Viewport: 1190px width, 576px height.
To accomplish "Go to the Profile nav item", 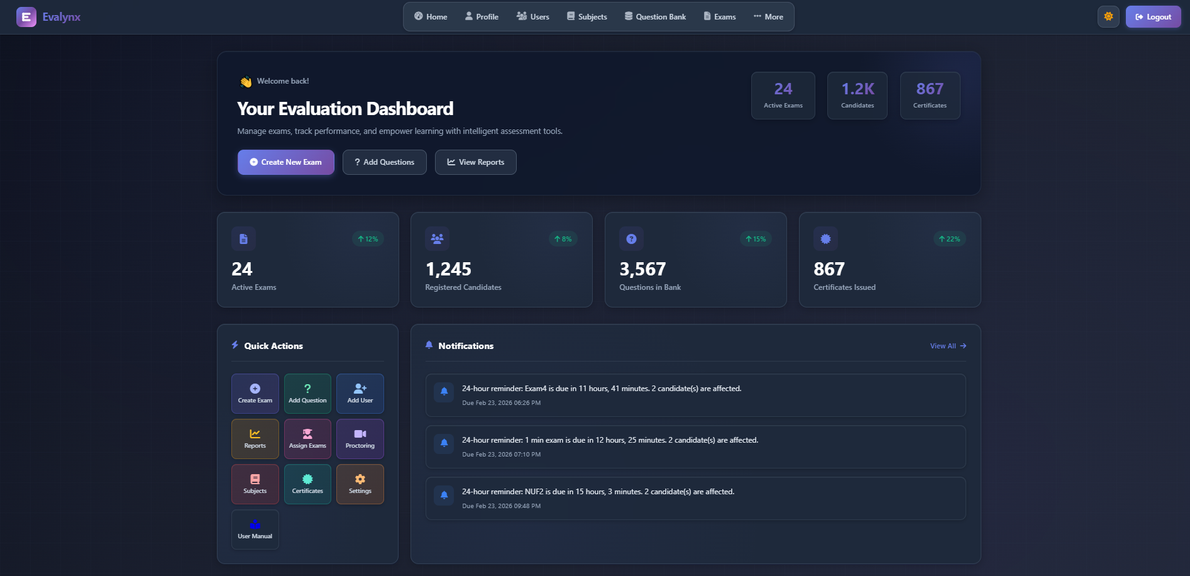I will pos(482,17).
